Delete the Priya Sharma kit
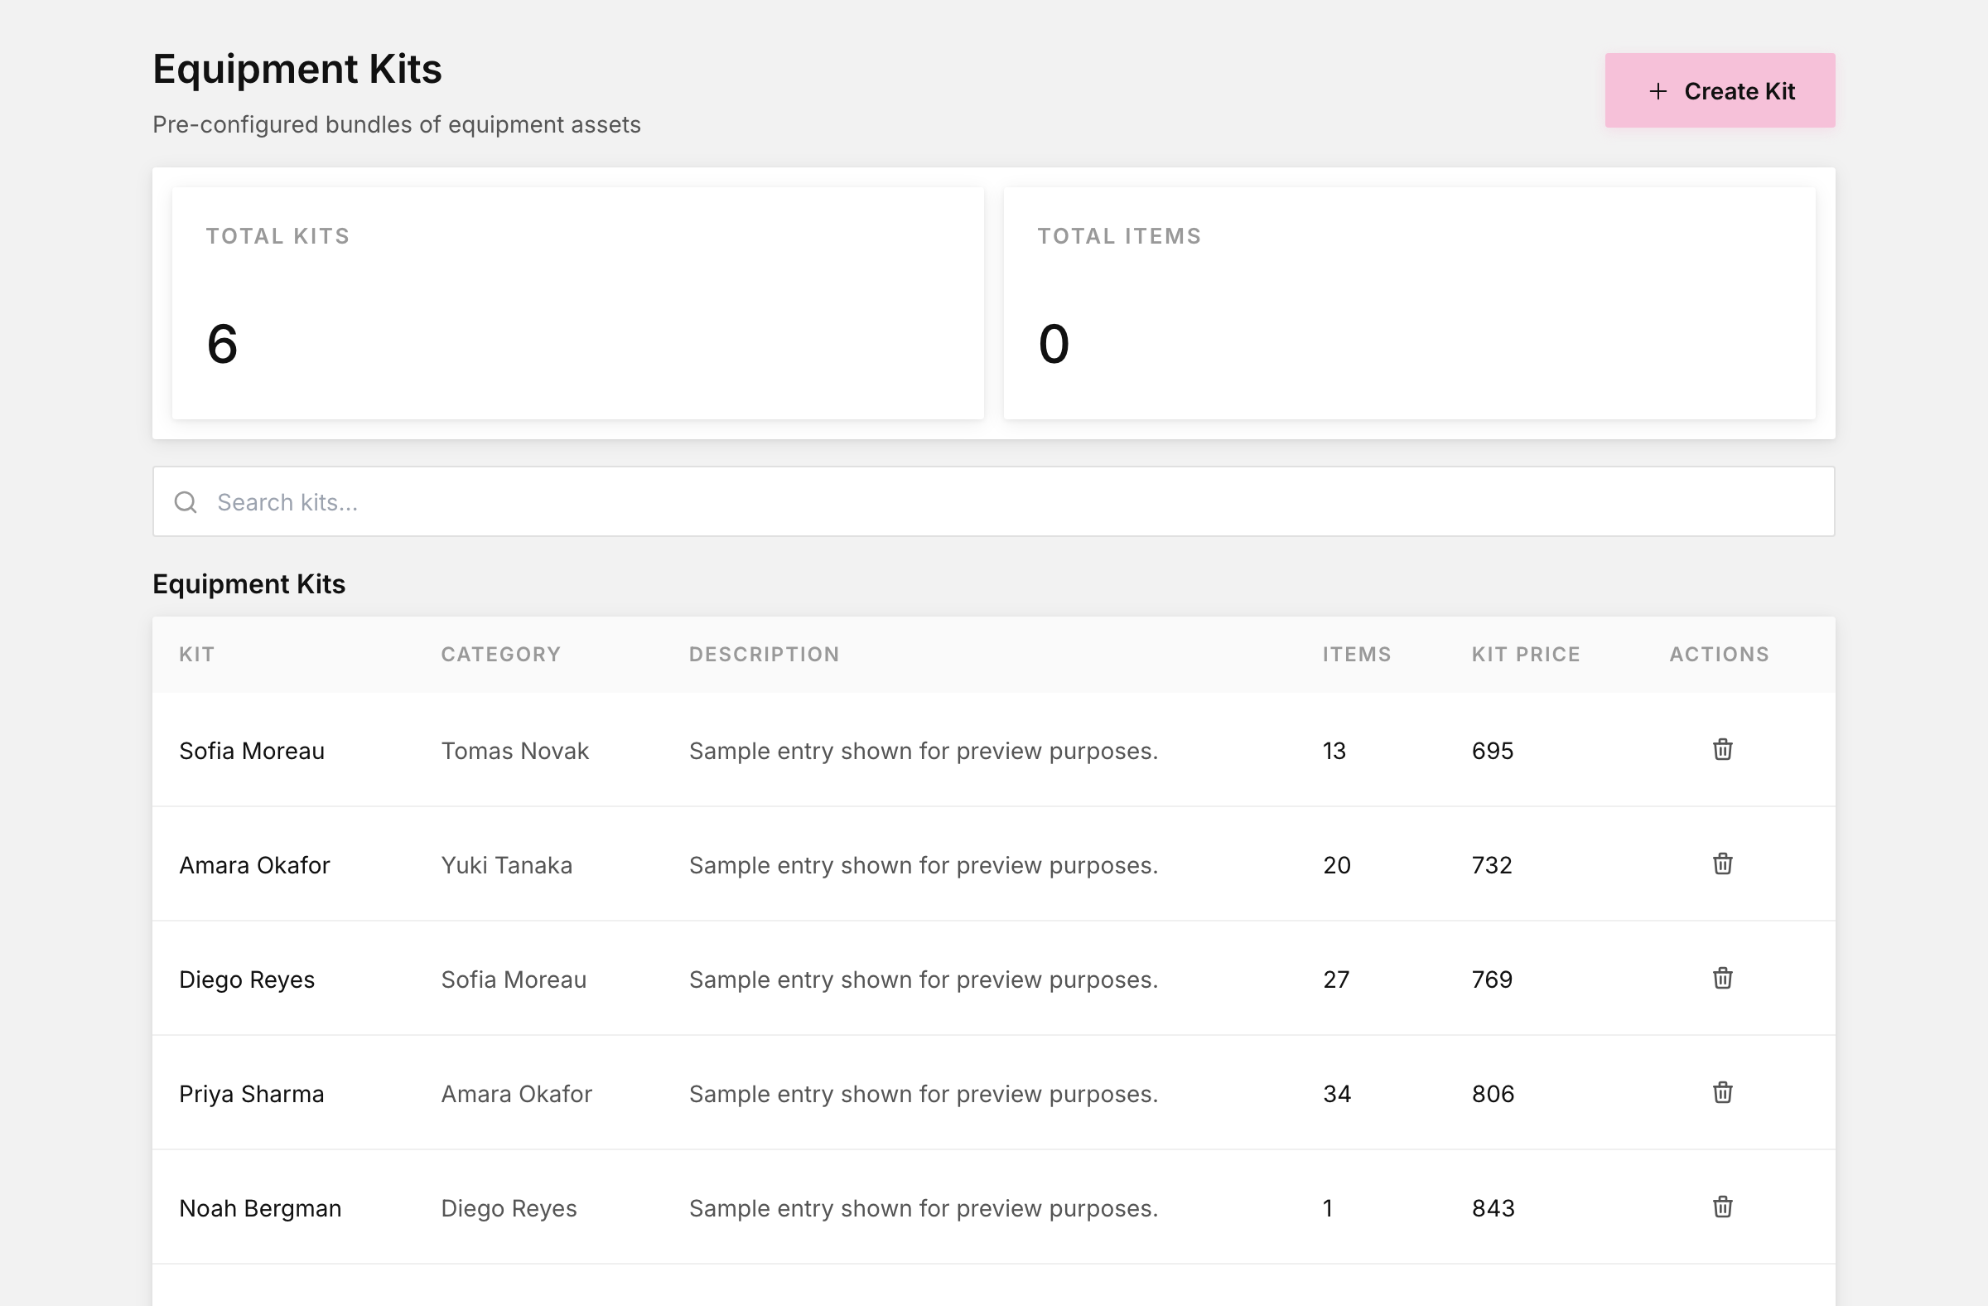Image resolution: width=1988 pixels, height=1306 pixels. [x=1722, y=1093]
